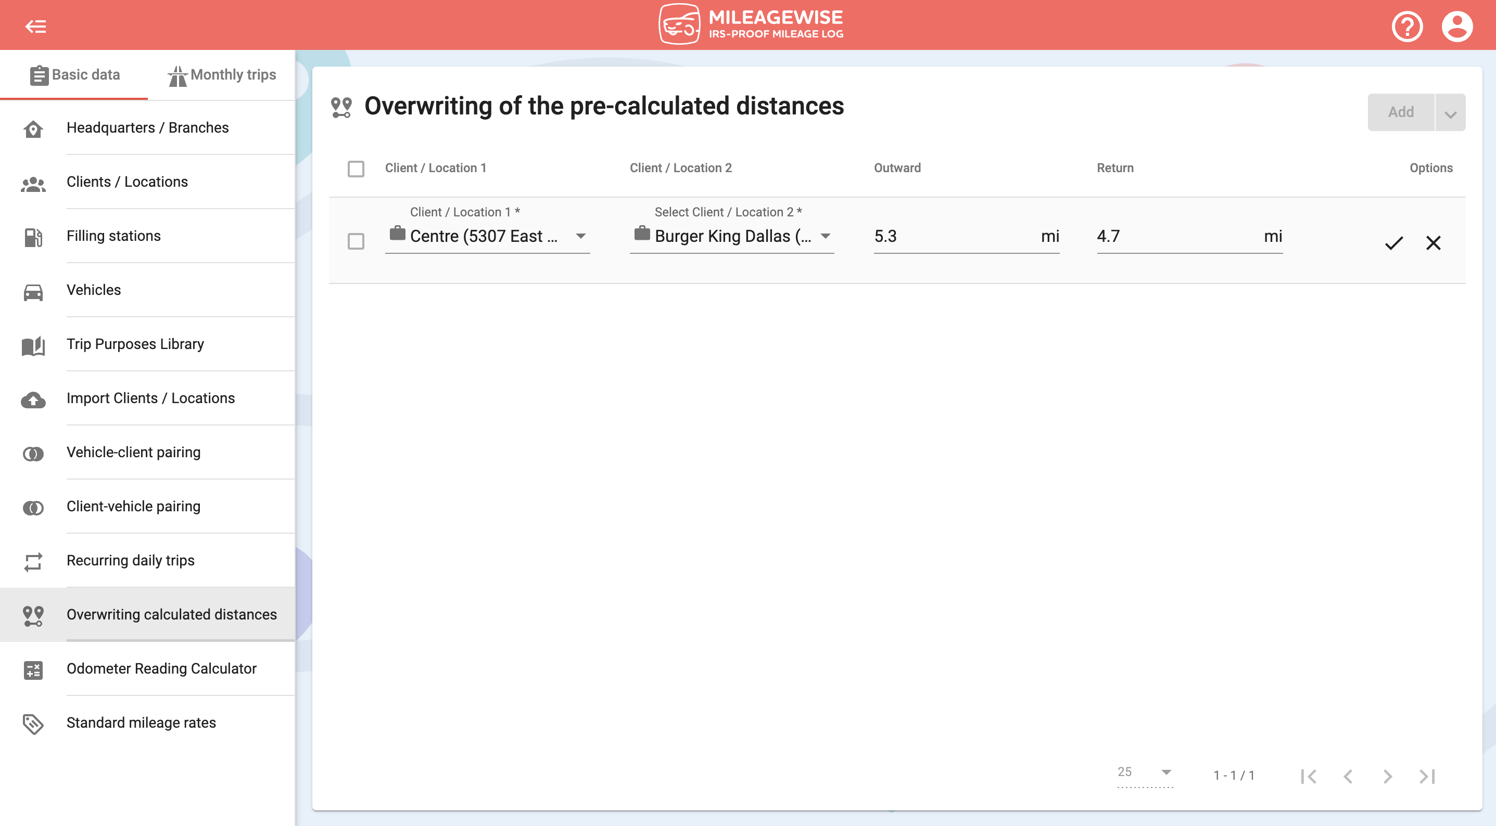Open Odometer Reading Calculator menu item
1496x826 pixels.
[x=147, y=668]
